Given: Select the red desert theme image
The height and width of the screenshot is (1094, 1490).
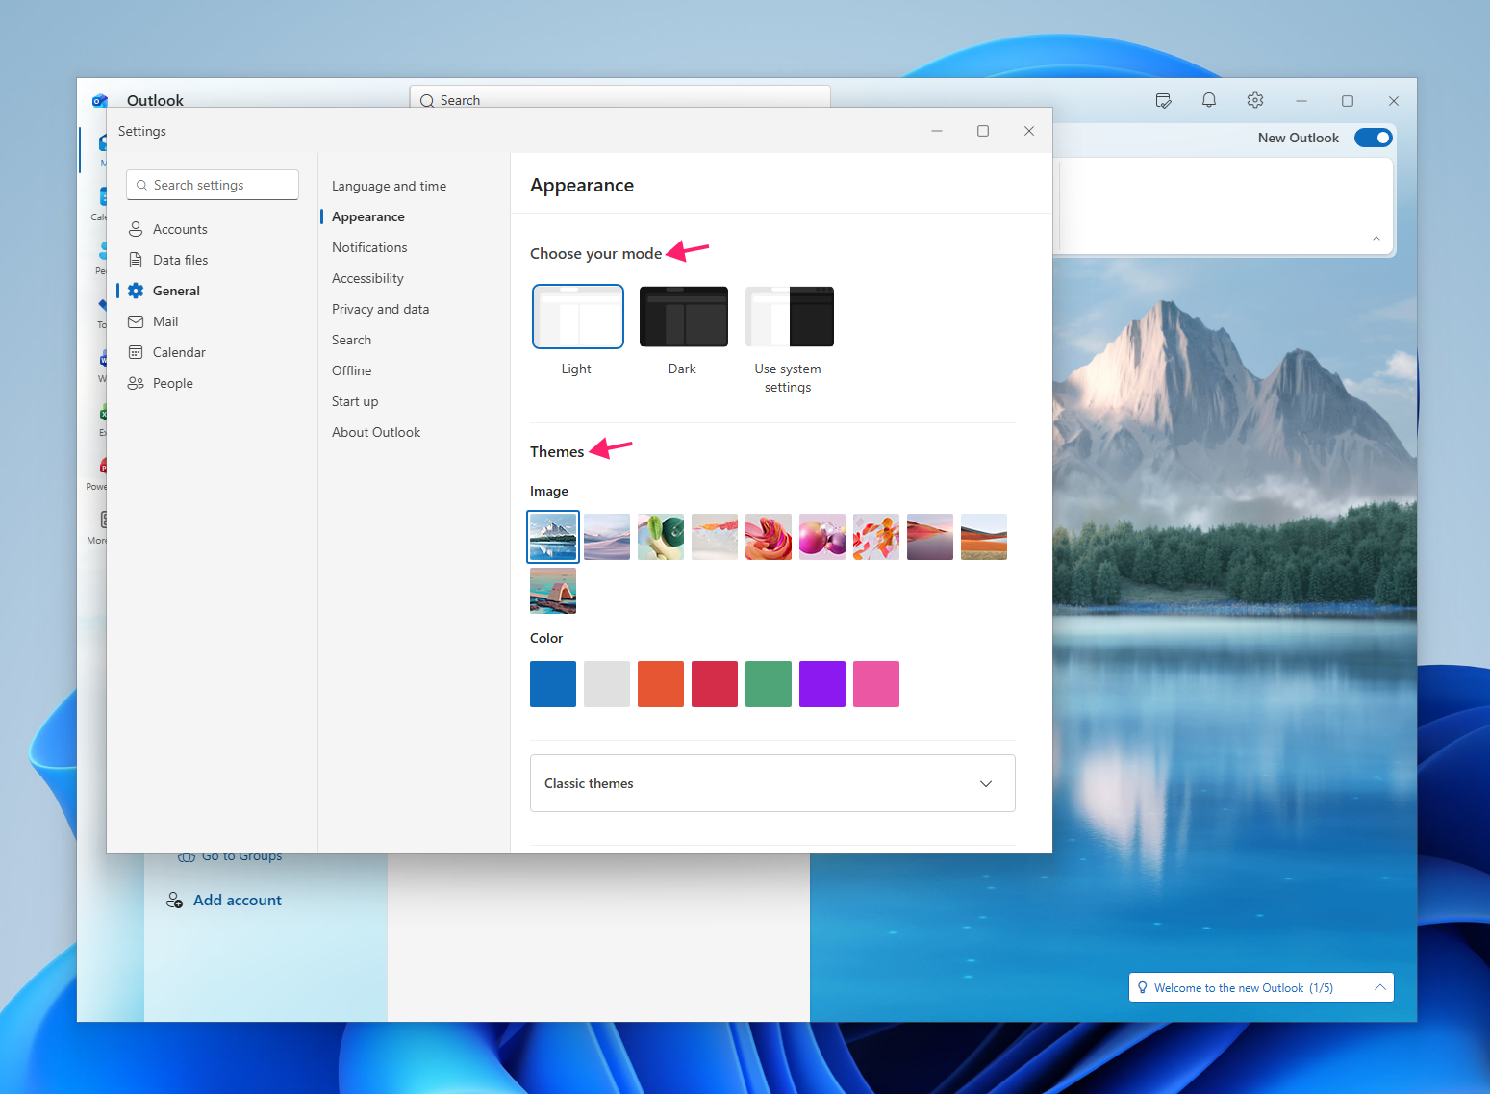Looking at the screenshot, I should 930,537.
